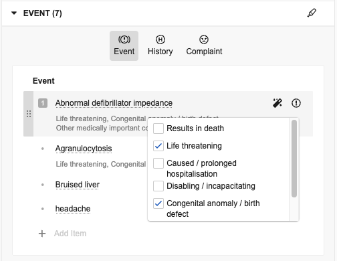This screenshot has width=337, height=261.
Task: Open the Agranulocytosis event entry
Action: click(84, 149)
